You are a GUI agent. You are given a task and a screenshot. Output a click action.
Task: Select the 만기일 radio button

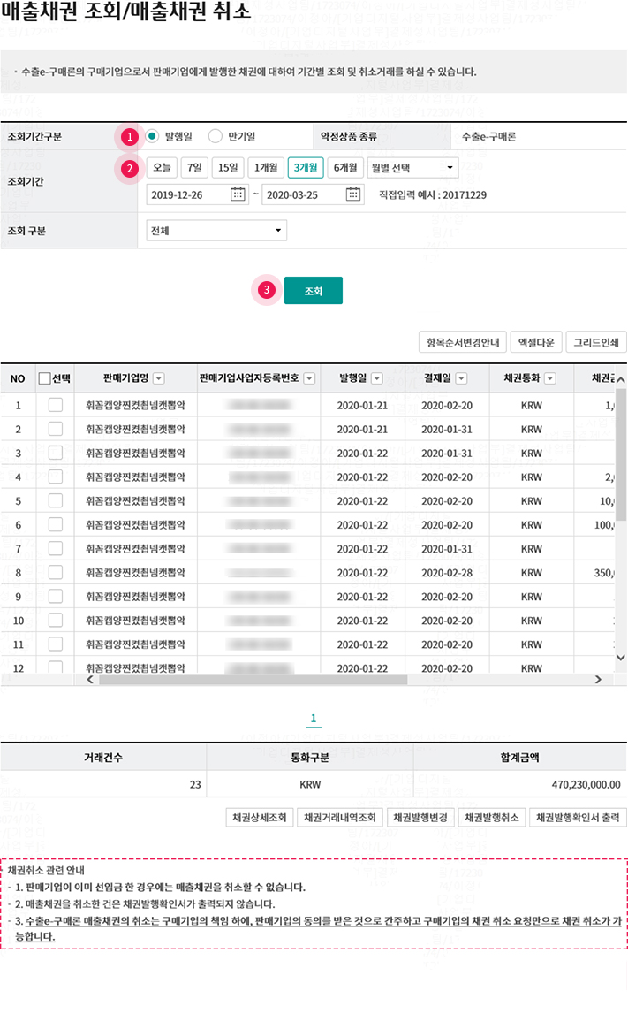(216, 136)
